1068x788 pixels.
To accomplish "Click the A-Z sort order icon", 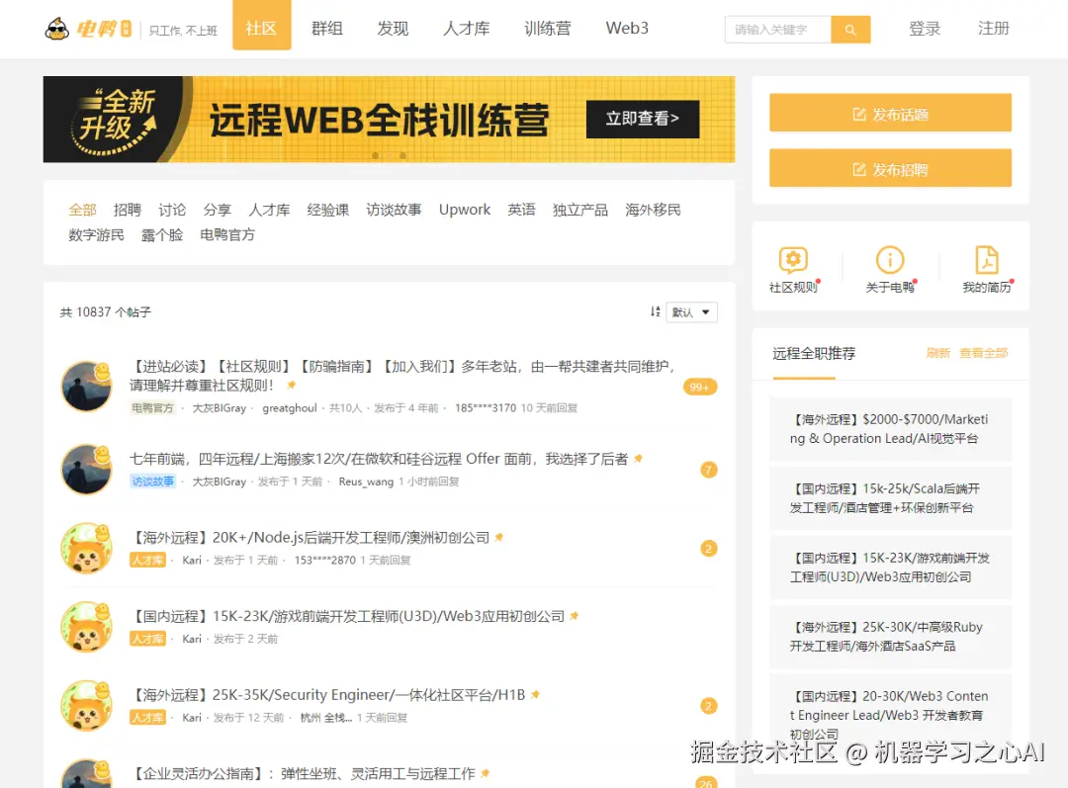I will click(655, 311).
